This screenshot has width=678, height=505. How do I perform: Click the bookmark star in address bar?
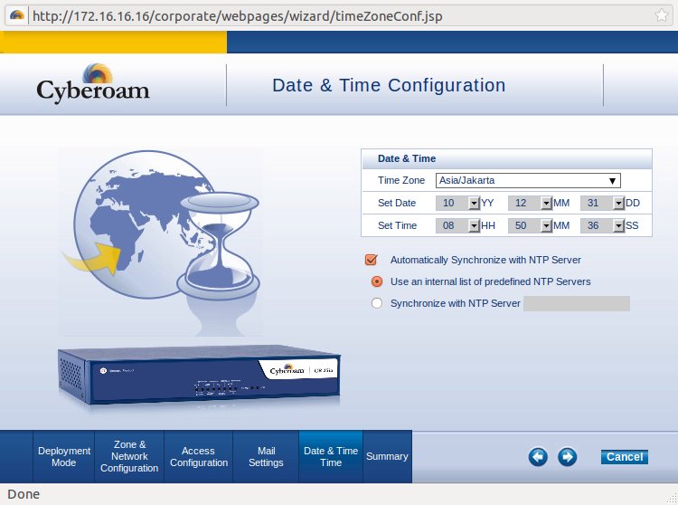[662, 16]
